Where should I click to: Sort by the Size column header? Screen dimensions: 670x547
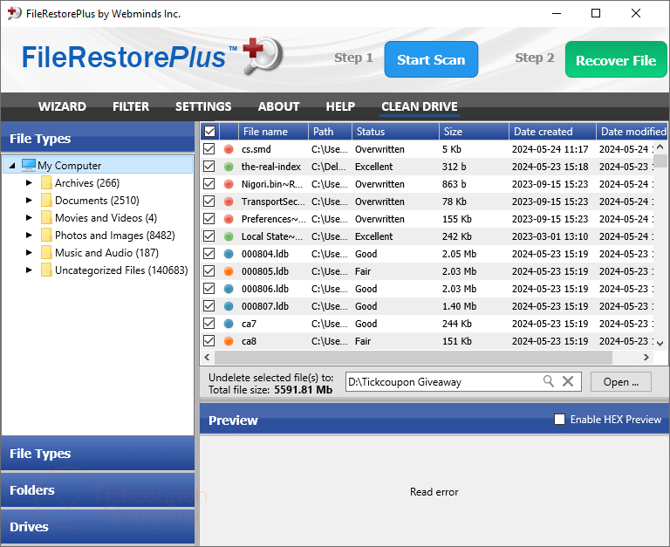[x=474, y=131]
